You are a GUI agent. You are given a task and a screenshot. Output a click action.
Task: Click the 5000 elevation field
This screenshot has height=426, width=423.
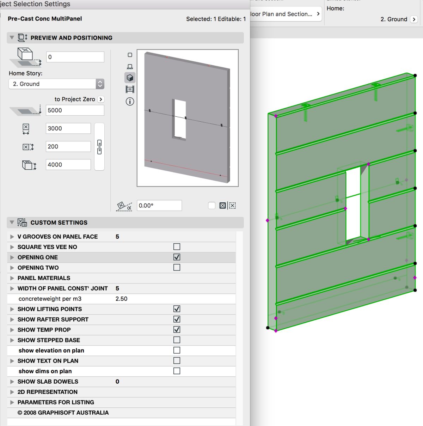pos(75,110)
